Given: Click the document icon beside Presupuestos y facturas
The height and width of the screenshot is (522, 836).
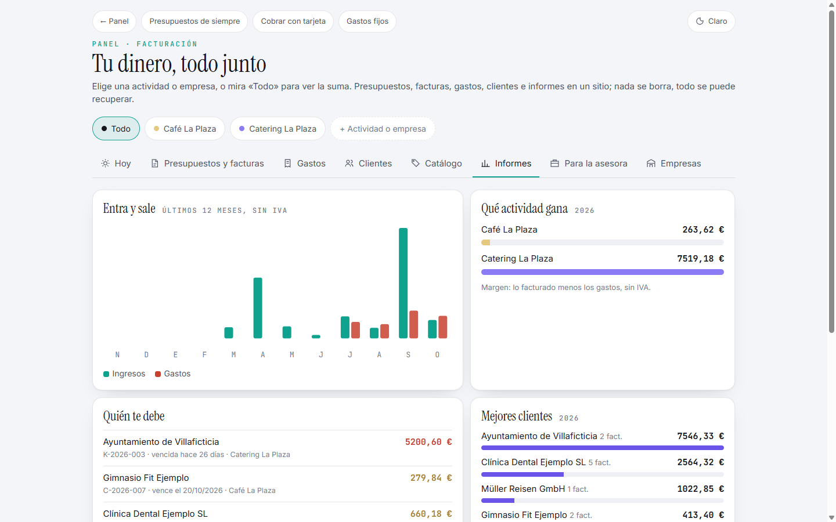Looking at the screenshot, I should (155, 164).
